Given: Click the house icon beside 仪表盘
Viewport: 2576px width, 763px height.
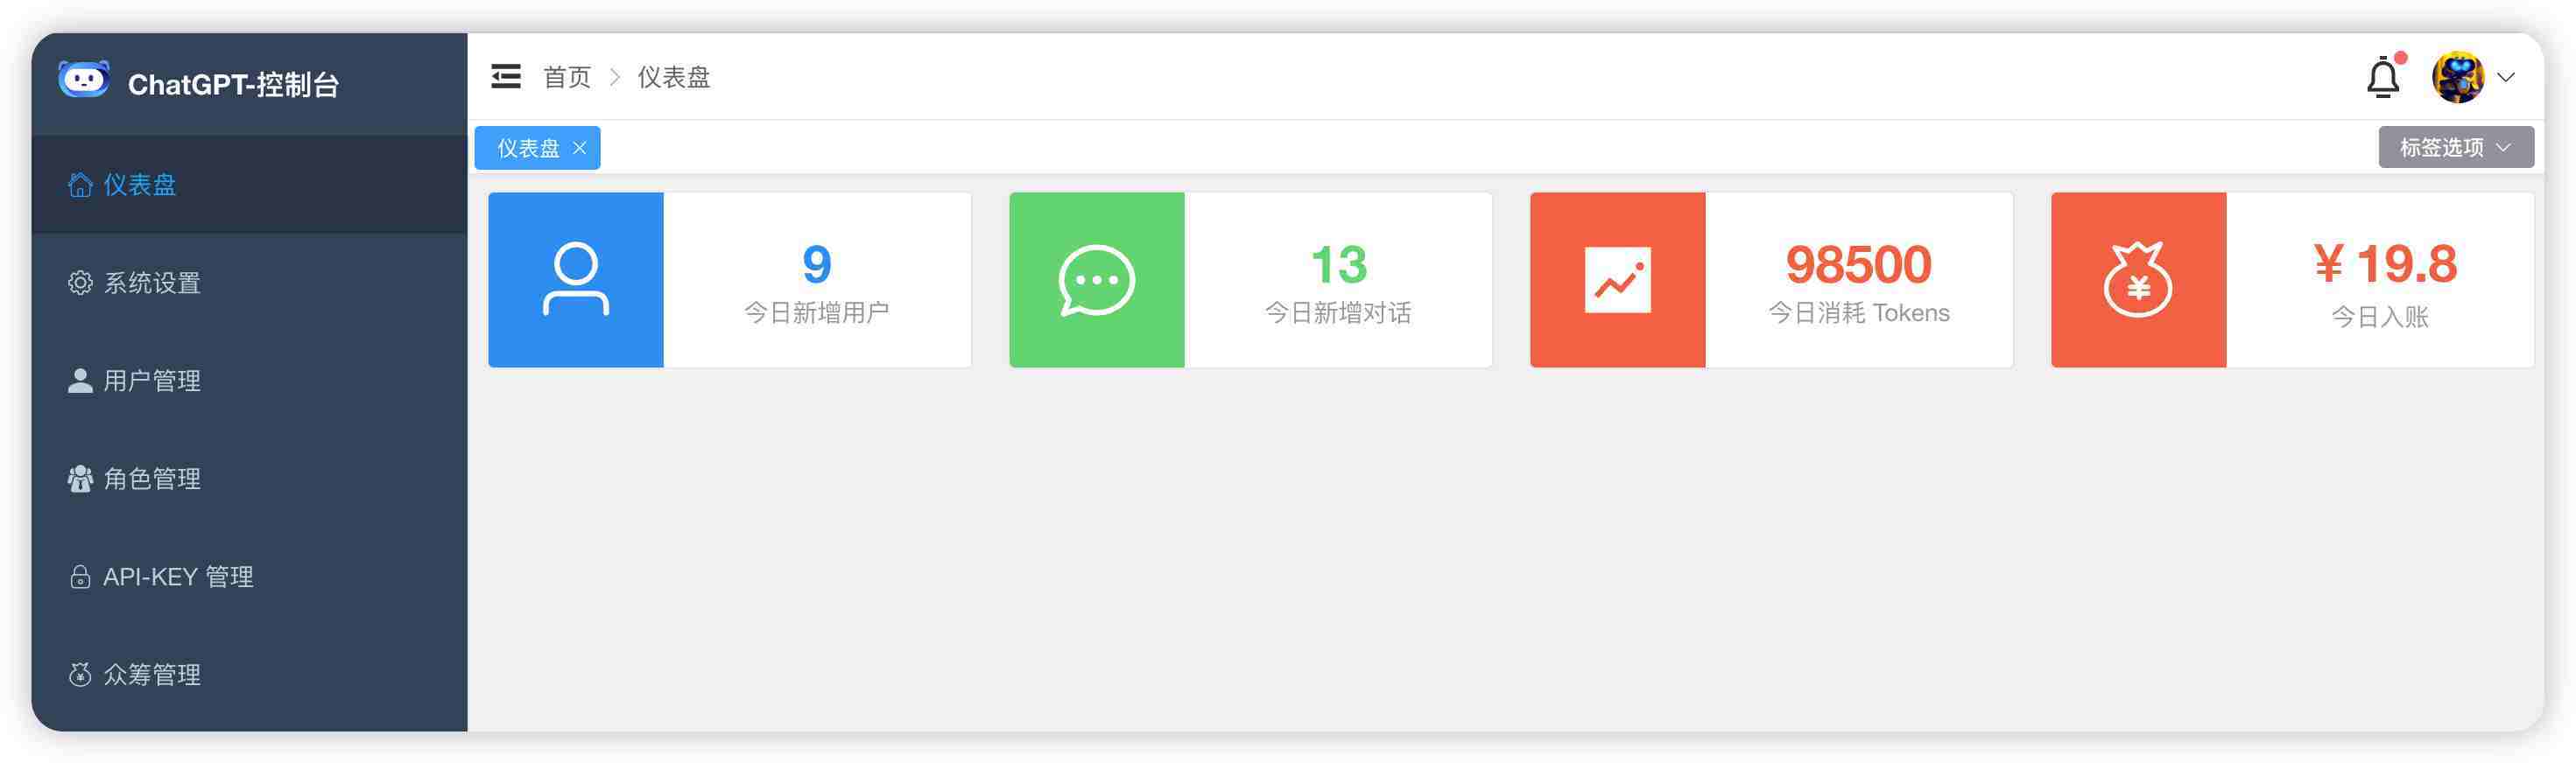Looking at the screenshot, I should 80,185.
